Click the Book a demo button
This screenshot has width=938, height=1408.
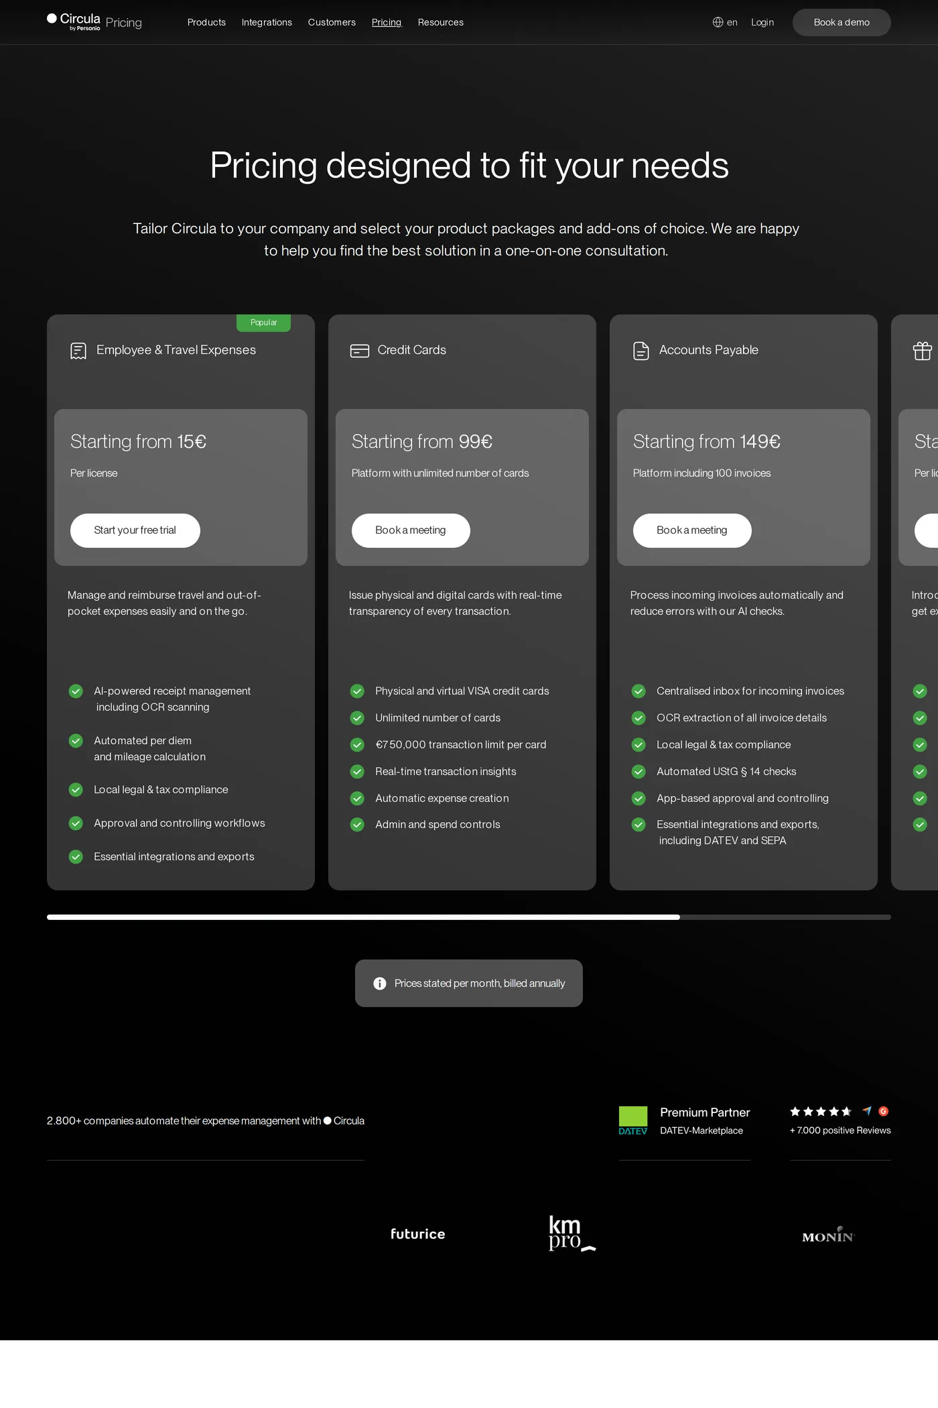(842, 22)
